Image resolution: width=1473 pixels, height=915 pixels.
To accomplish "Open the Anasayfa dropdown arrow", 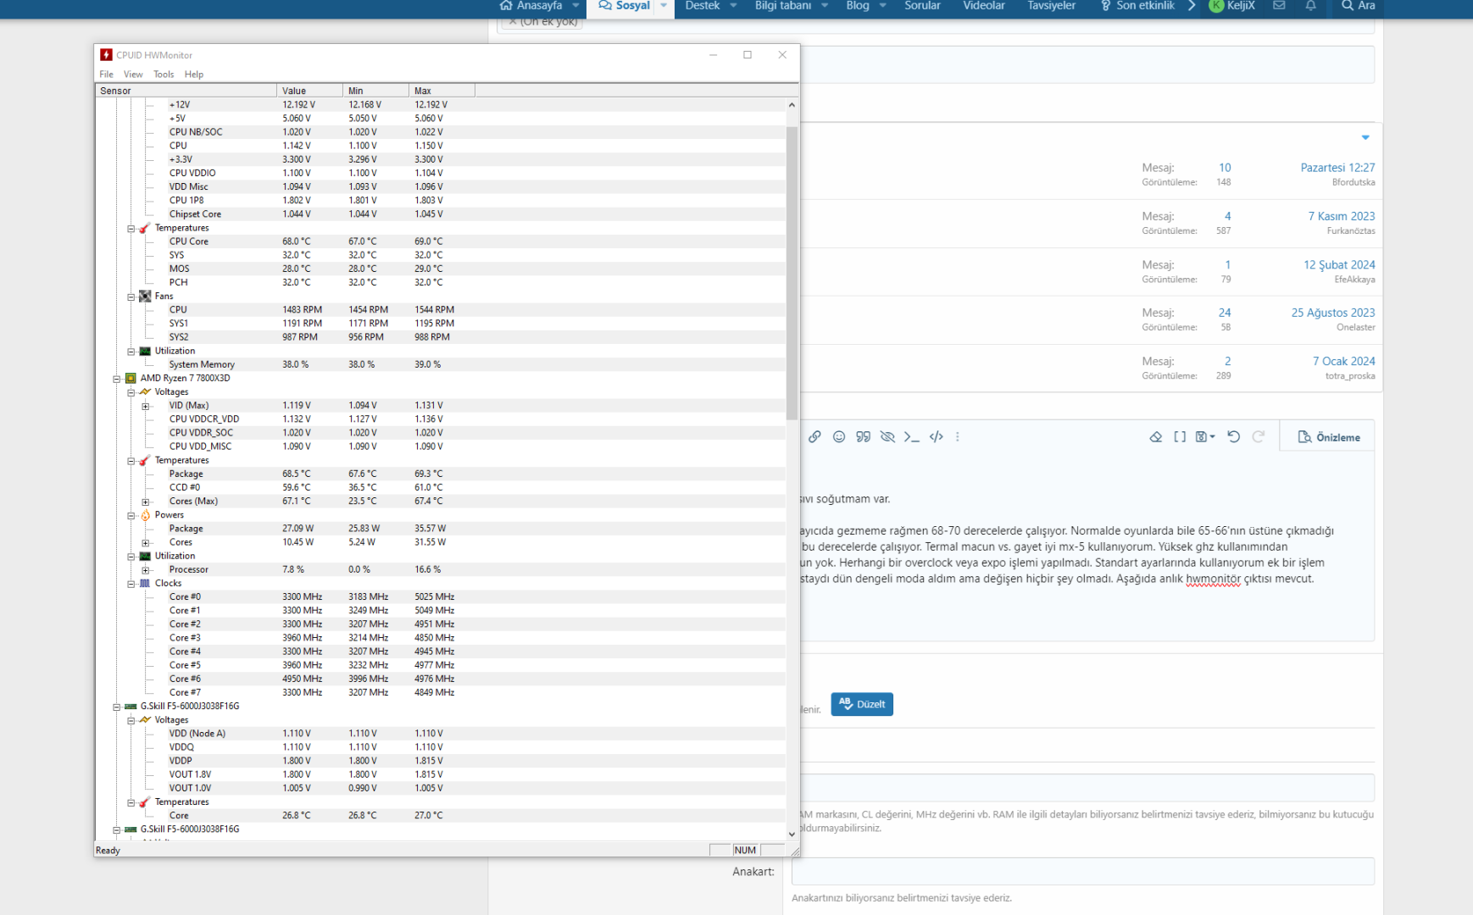I will [x=575, y=6].
